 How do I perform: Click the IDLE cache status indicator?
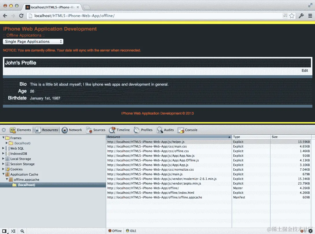(x=131, y=231)
